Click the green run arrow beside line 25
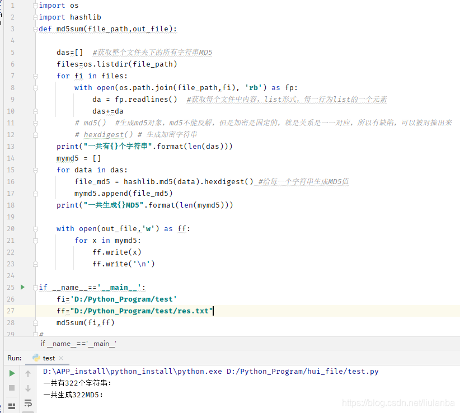The width and height of the screenshot is (460, 413). (x=22, y=287)
